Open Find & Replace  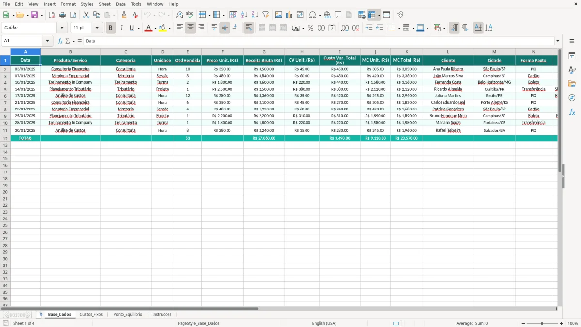[x=179, y=15]
